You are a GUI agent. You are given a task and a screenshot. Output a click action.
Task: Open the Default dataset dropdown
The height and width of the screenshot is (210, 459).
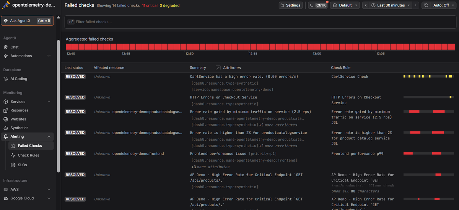pos(345,5)
